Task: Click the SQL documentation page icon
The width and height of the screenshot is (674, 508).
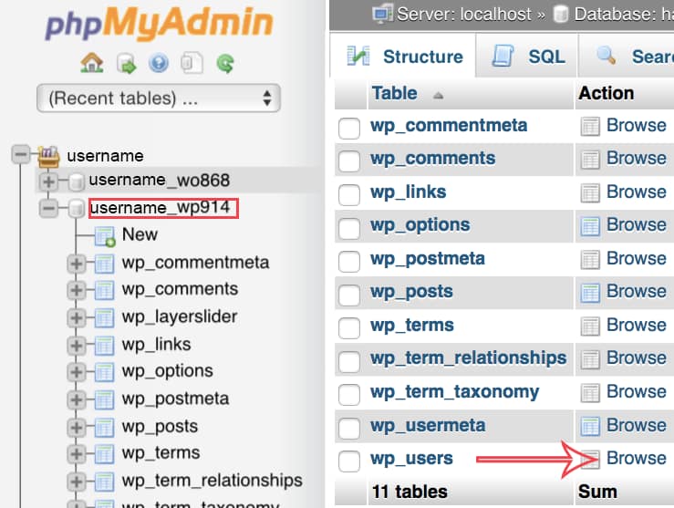Action: coord(192,63)
